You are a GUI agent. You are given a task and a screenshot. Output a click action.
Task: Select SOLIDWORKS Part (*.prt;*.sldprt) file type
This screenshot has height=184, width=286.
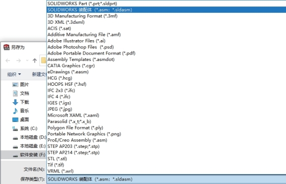pos(166,3)
